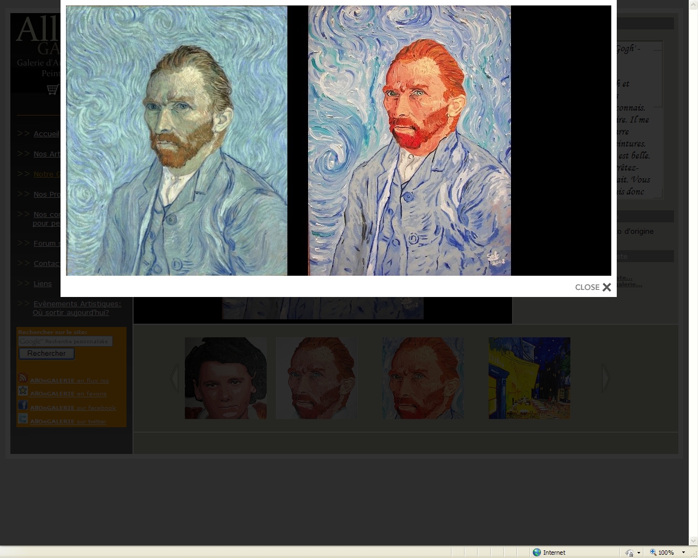This screenshot has width=698, height=558.
Task: Click the RSS feed icon
Action: [x=23, y=378]
